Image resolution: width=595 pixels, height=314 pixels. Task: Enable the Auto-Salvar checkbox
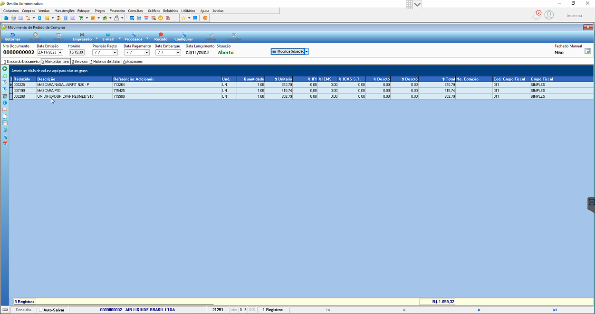tap(40, 310)
